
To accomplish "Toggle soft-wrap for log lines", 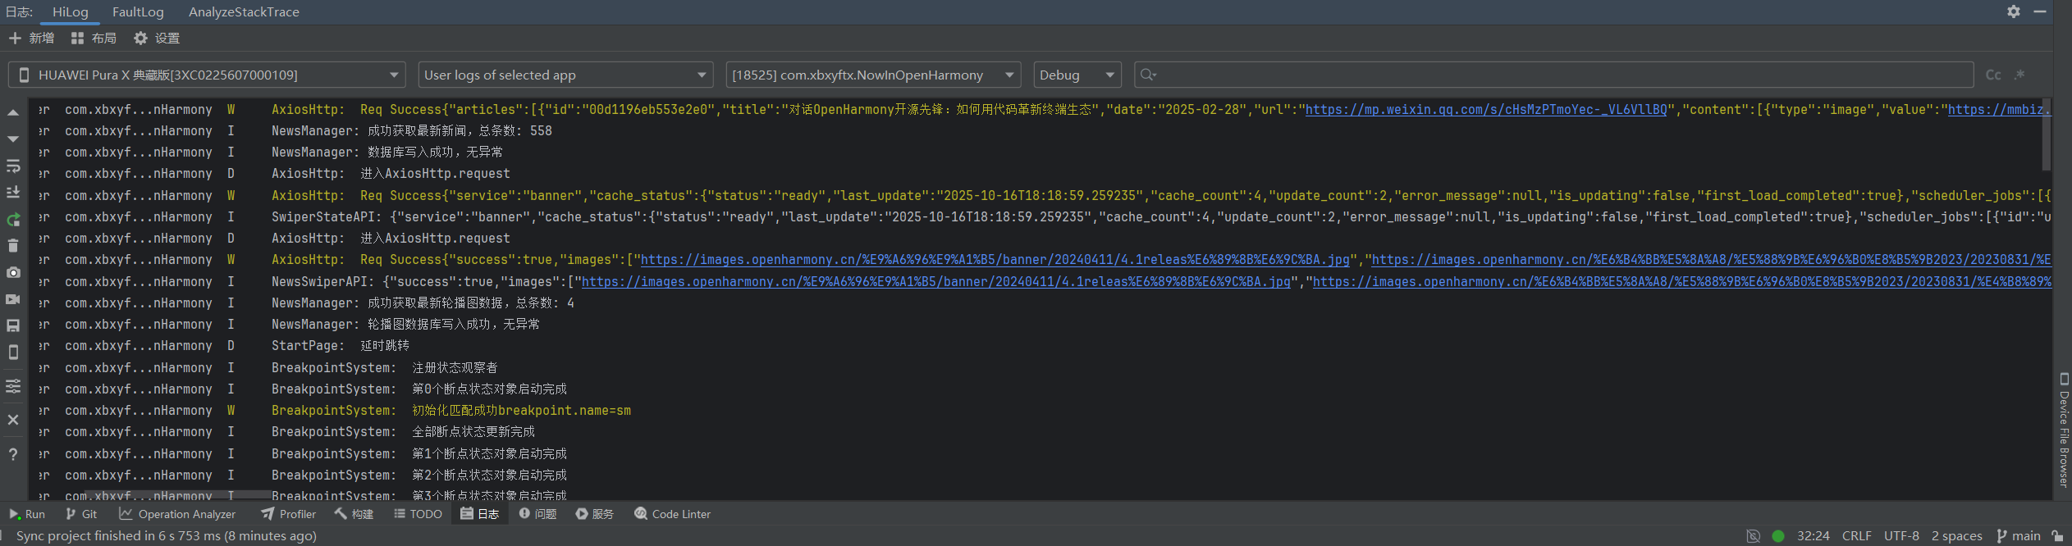I will pyautogui.click(x=13, y=166).
